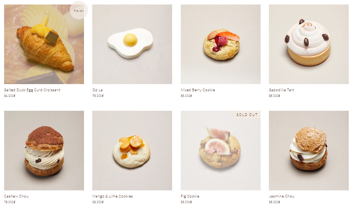
Task: Open the Op La title link
Action: point(98,90)
